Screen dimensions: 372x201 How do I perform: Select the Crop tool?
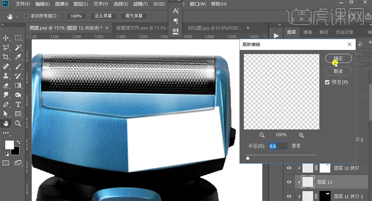point(6,57)
